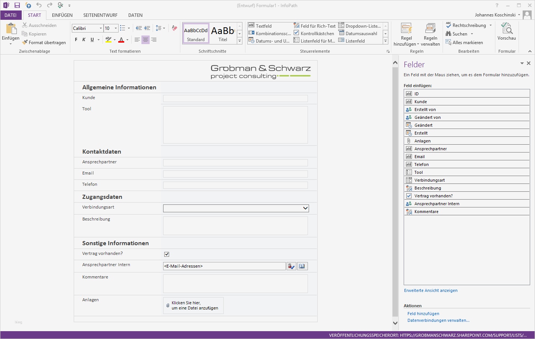
Task: Click the address book icon beside E-Mail-Adressen
Action: coord(302,266)
